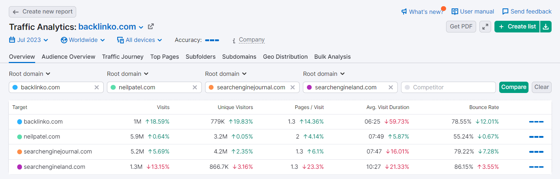Click accuracy indicator in backlinko.com row
560x179 pixels.
pyautogui.click(x=536, y=122)
